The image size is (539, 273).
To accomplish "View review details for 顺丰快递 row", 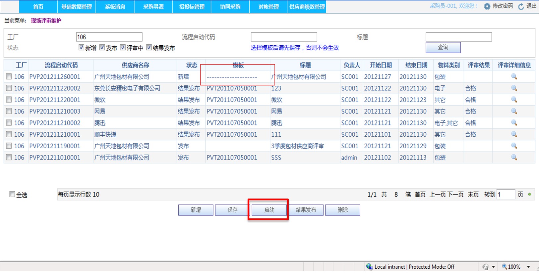I will 514,134.
